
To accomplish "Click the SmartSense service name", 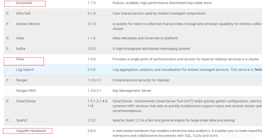I will (x=26, y=101).
